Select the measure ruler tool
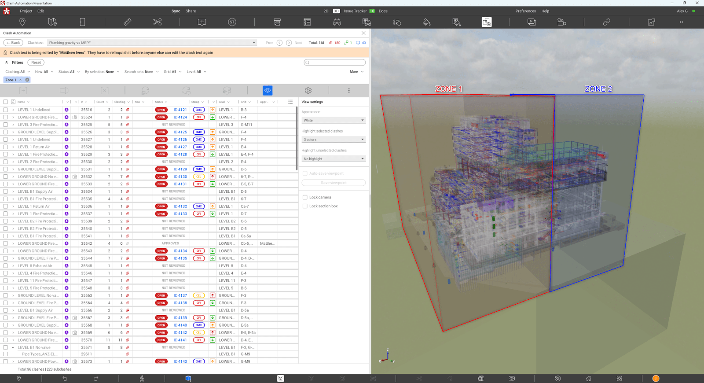704x383 pixels. coord(127,22)
